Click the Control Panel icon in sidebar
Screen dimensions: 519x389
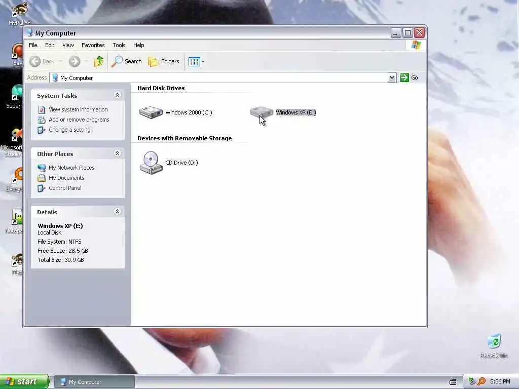[x=42, y=188]
